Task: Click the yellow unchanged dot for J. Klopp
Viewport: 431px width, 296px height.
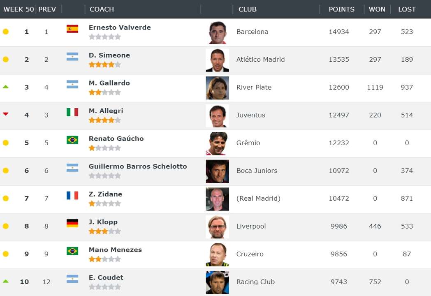Action: (x=5, y=226)
